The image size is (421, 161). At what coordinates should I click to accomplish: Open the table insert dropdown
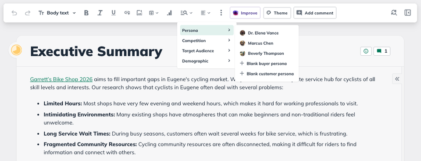(x=154, y=13)
